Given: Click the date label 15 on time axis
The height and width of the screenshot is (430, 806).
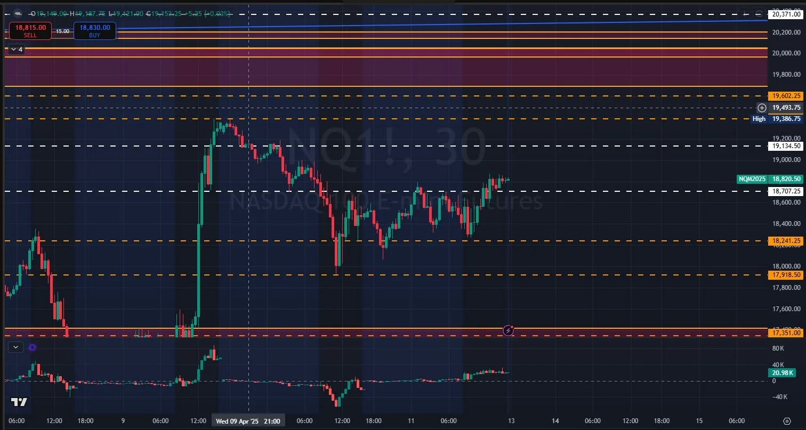Looking at the screenshot, I should [699, 421].
